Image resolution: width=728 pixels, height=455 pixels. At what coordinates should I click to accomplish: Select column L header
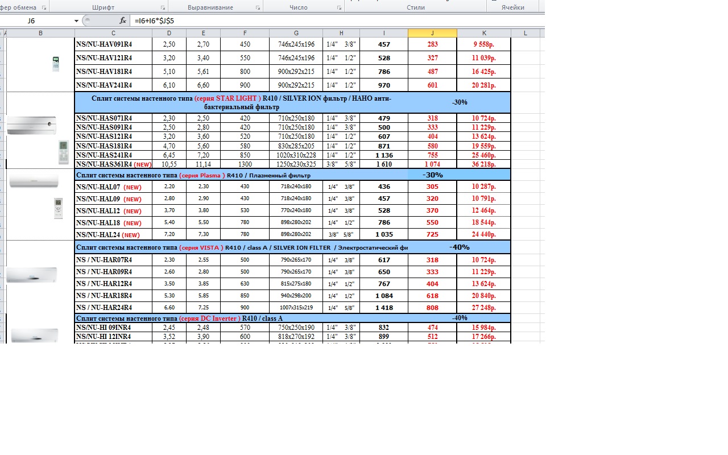click(x=526, y=33)
